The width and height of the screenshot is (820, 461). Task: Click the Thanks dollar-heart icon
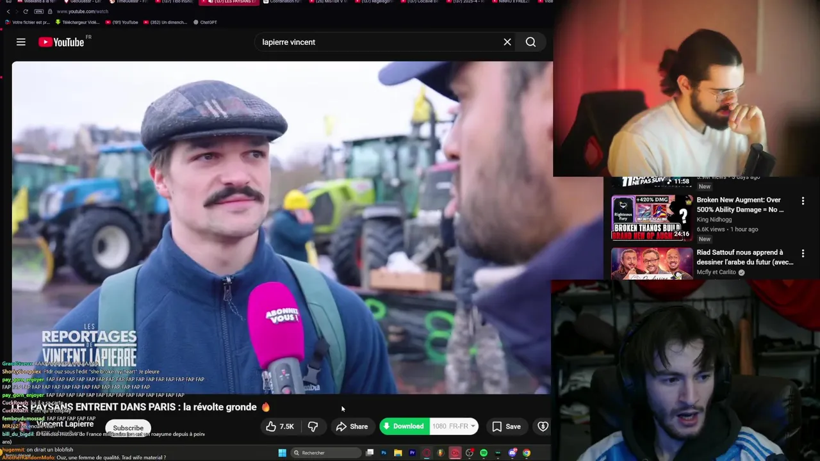543,426
